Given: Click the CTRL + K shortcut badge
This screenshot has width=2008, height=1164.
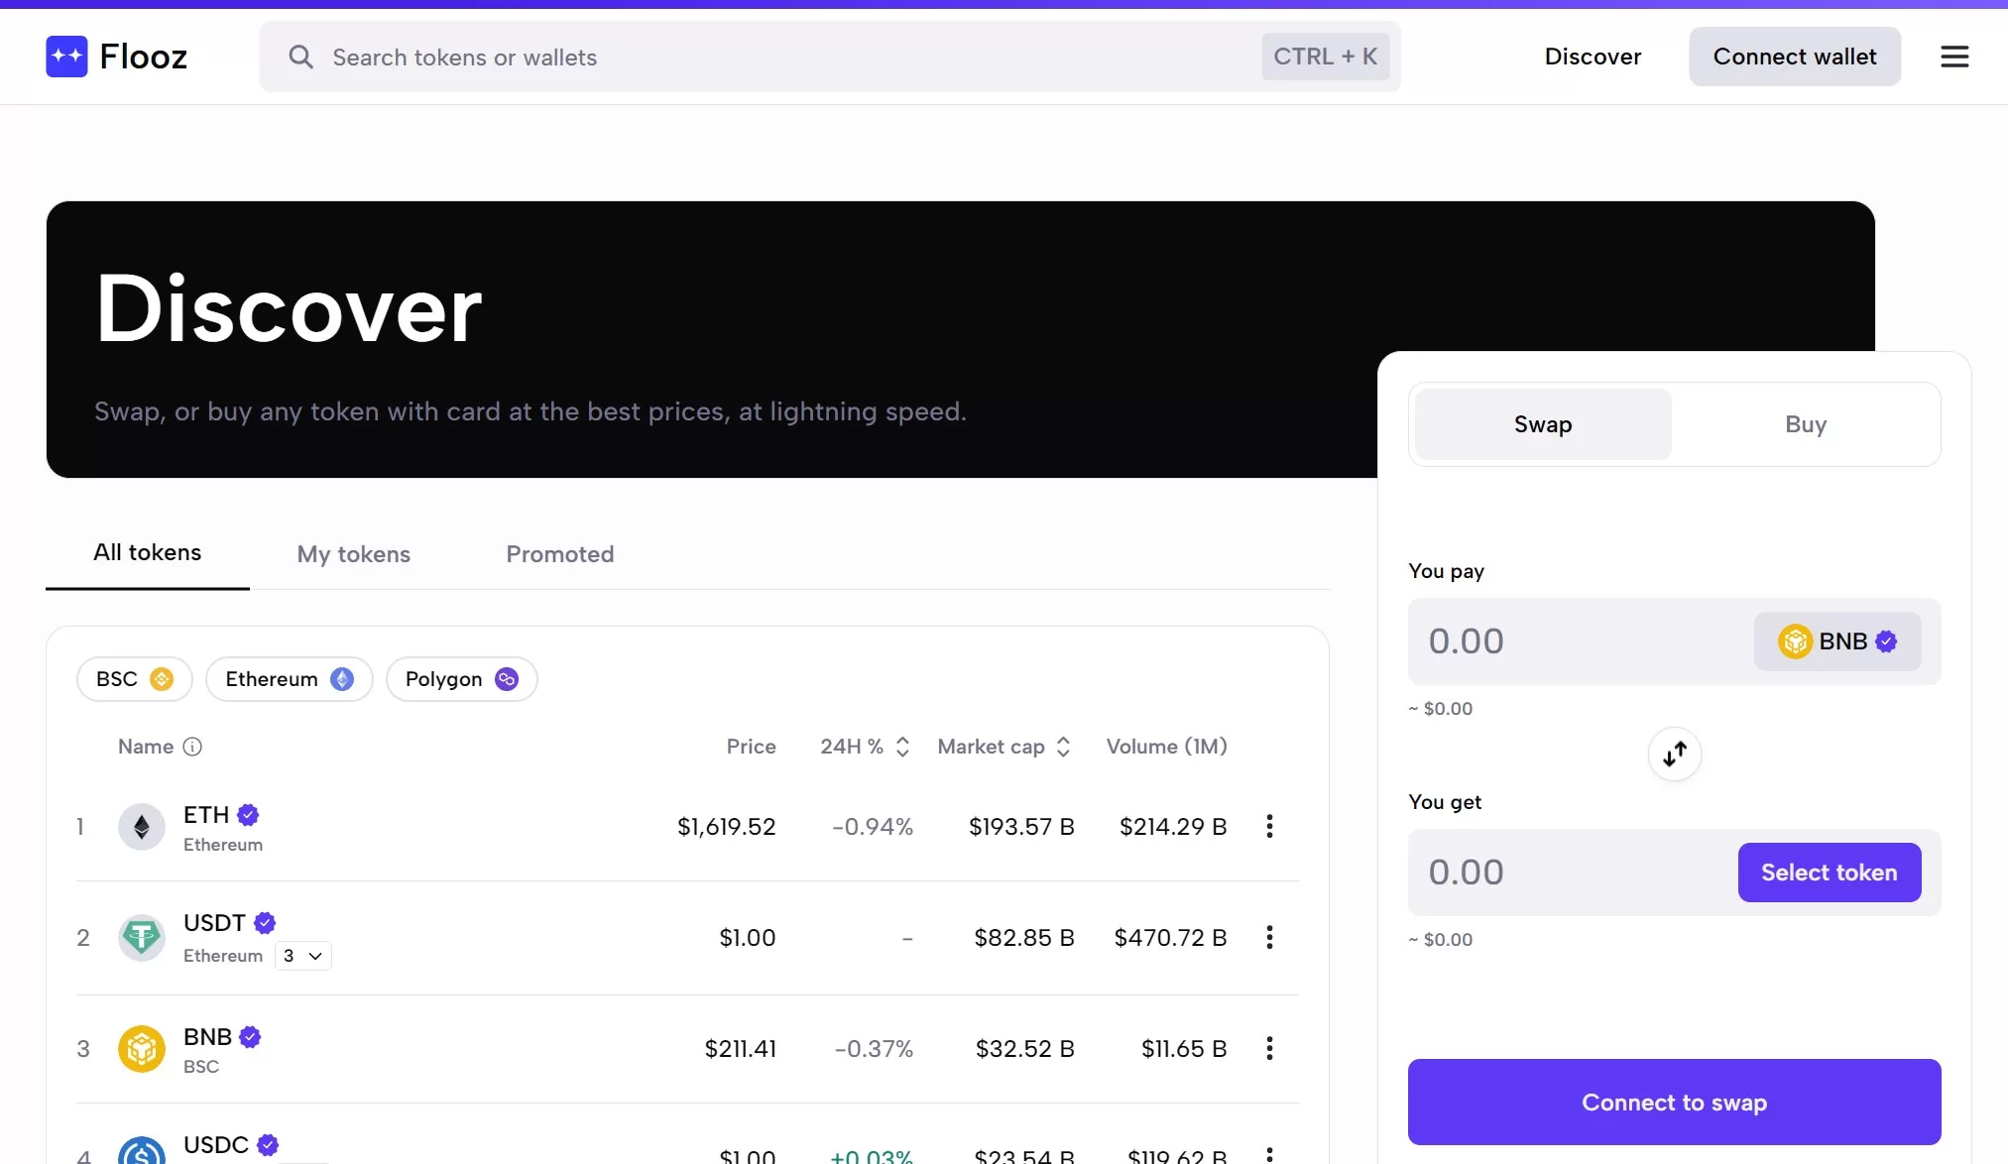Looking at the screenshot, I should (1325, 57).
